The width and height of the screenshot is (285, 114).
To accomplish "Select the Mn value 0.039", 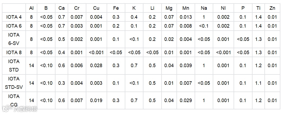I will click(x=186, y=66).
